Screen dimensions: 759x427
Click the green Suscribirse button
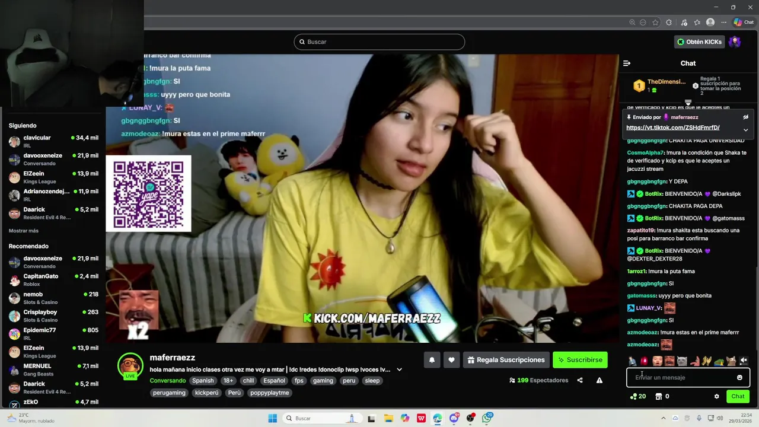(580, 360)
